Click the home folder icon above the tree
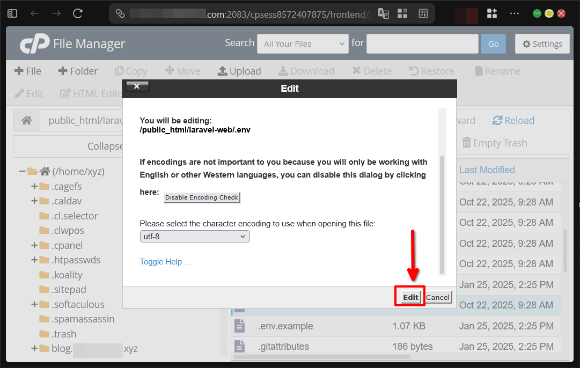The height and width of the screenshot is (368, 580). point(26,120)
